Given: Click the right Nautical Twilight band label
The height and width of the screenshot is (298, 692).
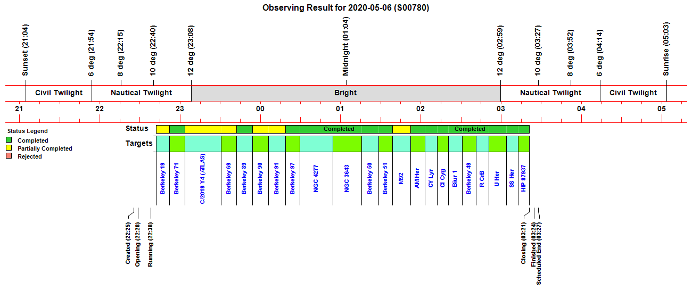Looking at the screenshot, I should pyautogui.click(x=551, y=93).
